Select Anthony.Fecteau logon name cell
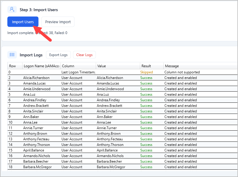Viewport: 238px width, 177px height. pyautogui.click(x=36, y=139)
